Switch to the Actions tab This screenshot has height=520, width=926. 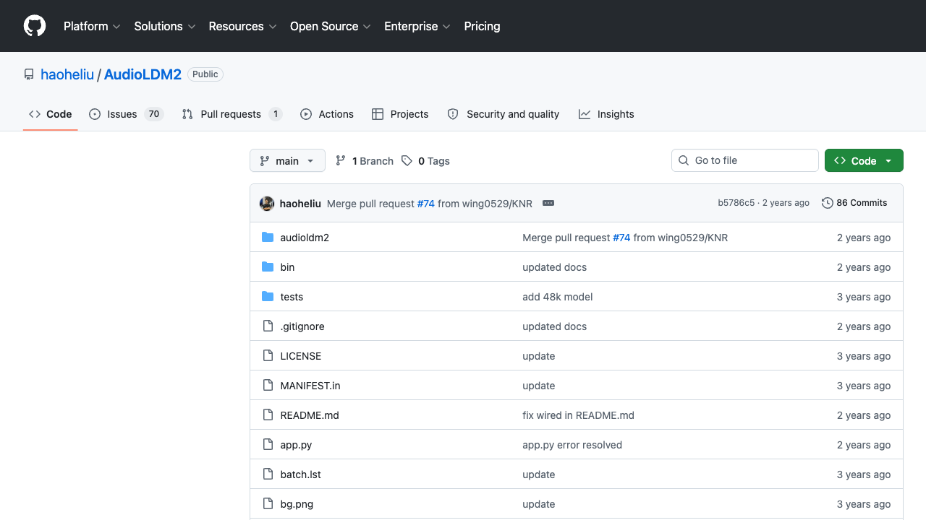[x=327, y=114]
